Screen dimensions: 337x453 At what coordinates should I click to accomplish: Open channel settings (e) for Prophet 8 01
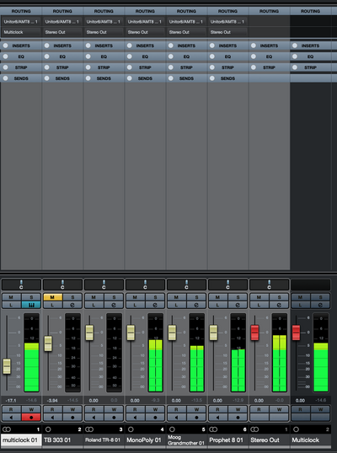238,305
